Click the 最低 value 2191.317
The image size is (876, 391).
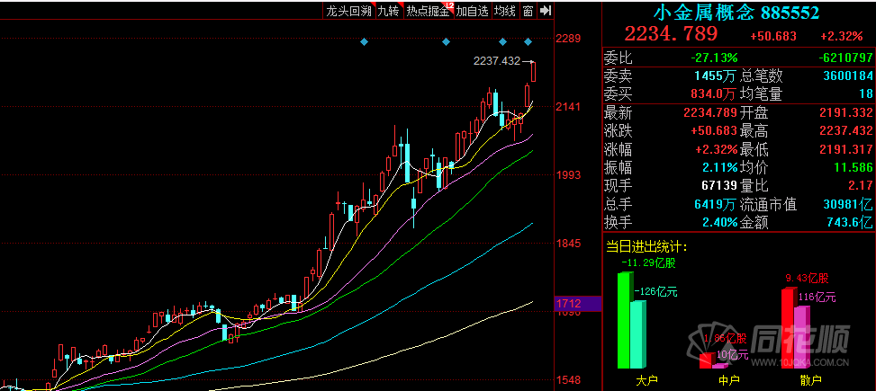coord(845,149)
